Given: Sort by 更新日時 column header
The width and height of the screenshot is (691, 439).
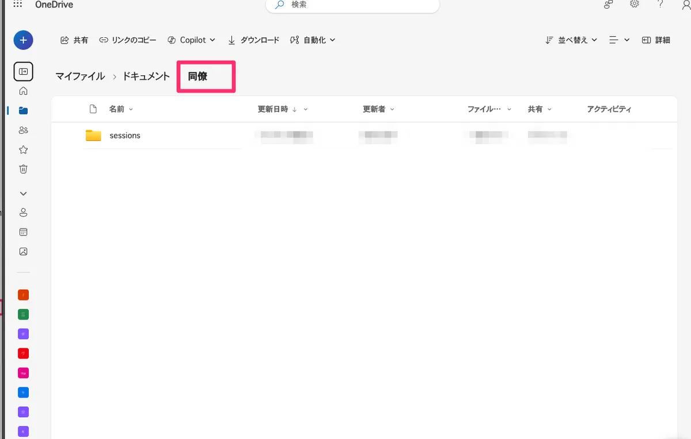Looking at the screenshot, I should click(282, 109).
